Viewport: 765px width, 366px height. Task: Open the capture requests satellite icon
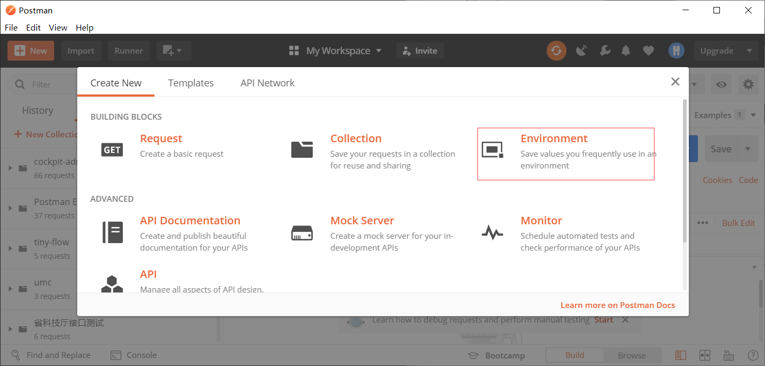point(582,51)
